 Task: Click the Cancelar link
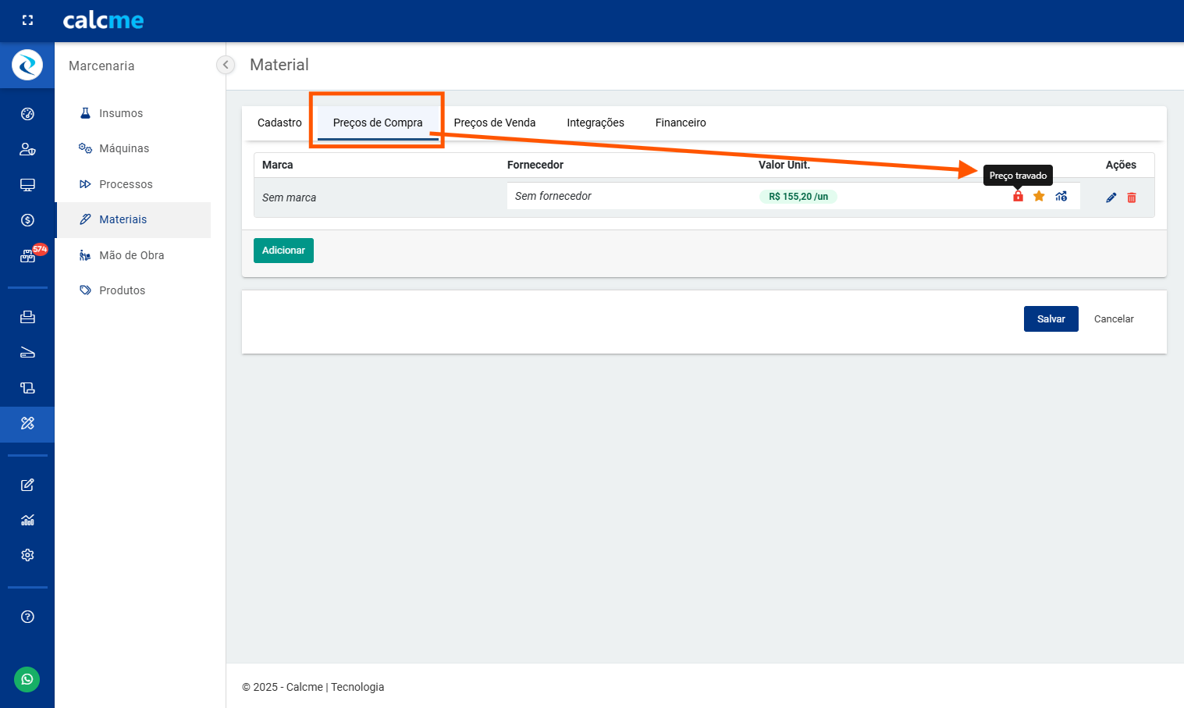(x=1113, y=319)
